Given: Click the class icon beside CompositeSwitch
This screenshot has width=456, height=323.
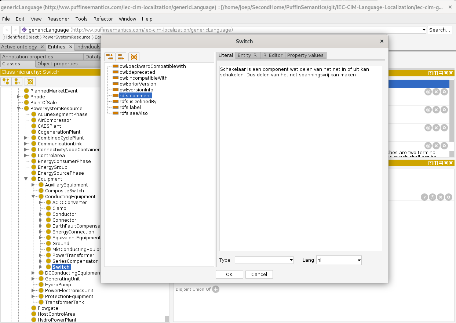Looking at the screenshot, I should [x=41, y=191].
